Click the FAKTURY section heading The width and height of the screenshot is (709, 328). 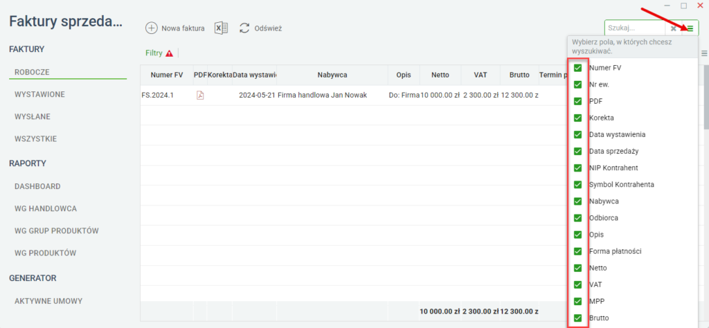click(27, 49)
